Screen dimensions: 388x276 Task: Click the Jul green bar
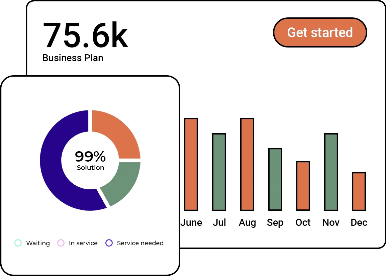219,172
